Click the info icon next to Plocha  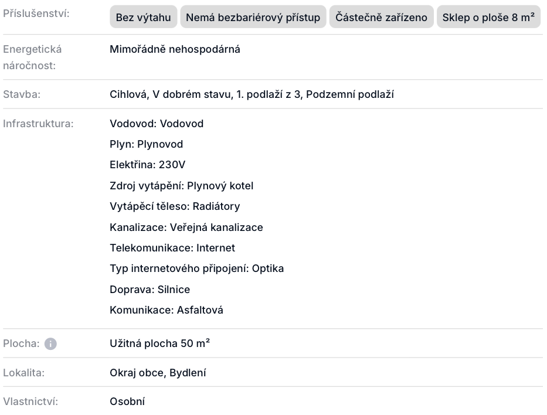[50, 344]
